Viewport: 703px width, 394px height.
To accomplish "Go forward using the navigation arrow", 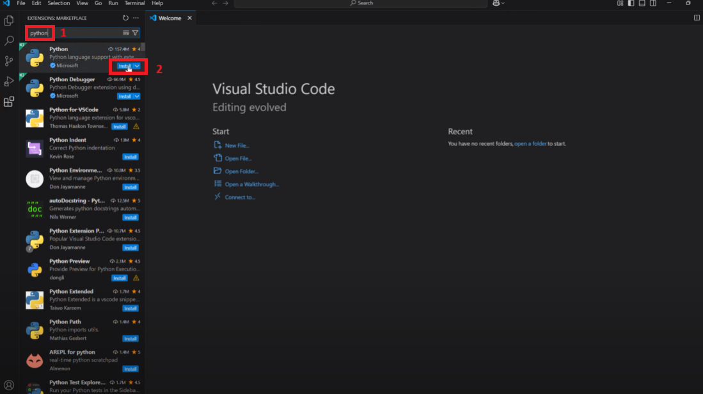I will click(x=226, y=3).
